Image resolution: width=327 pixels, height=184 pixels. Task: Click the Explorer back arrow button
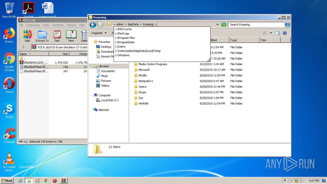pos(93,25)
